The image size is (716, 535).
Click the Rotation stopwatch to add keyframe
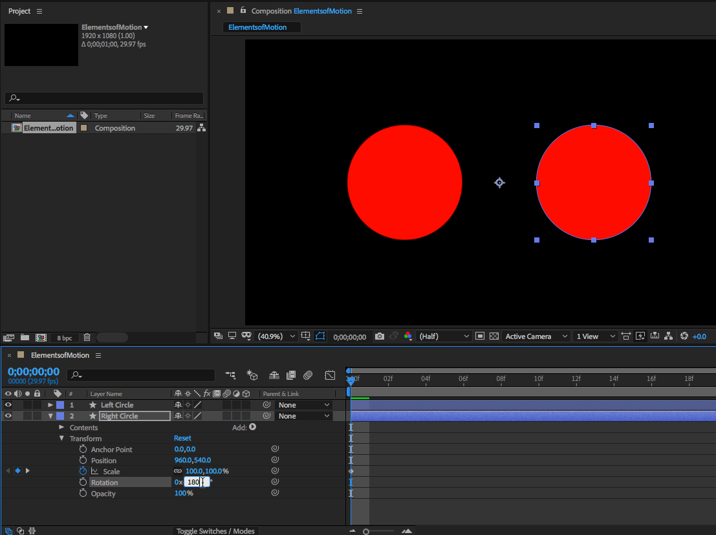point(83,483)
